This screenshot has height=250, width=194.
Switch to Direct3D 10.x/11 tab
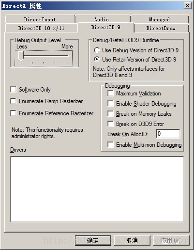(41, 28)
